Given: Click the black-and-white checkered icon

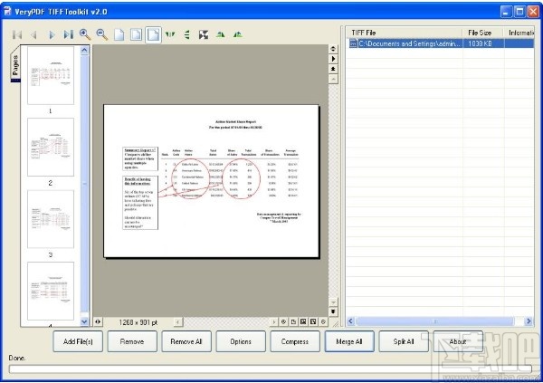Looking at the screenshot, I should coord(204,34).
